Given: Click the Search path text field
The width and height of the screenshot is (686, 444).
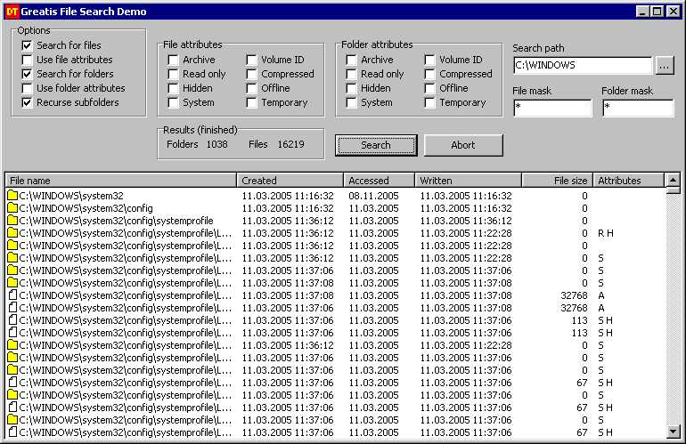Looking at the screenshot, I should pyautogui.click(x=583, y=65).
